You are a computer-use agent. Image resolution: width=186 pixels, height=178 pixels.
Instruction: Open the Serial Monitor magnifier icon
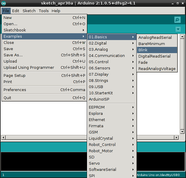click(177, 20)
